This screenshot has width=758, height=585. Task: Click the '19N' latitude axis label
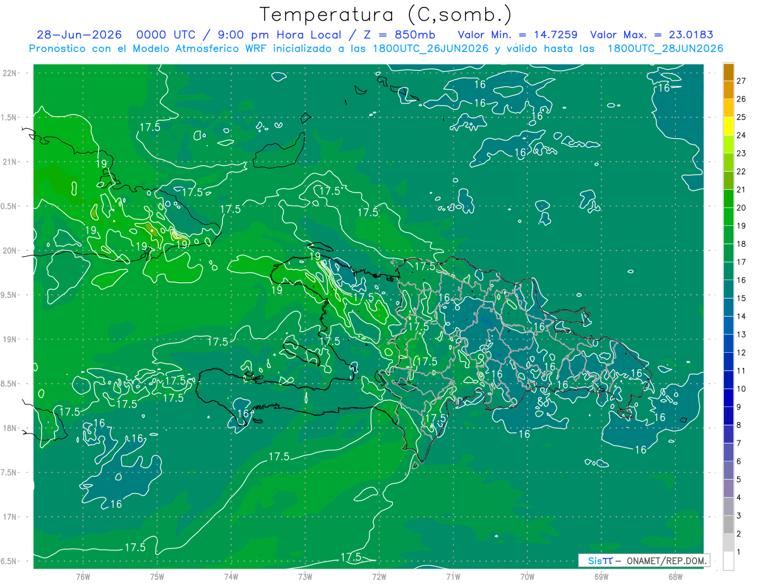coord(9,340)
